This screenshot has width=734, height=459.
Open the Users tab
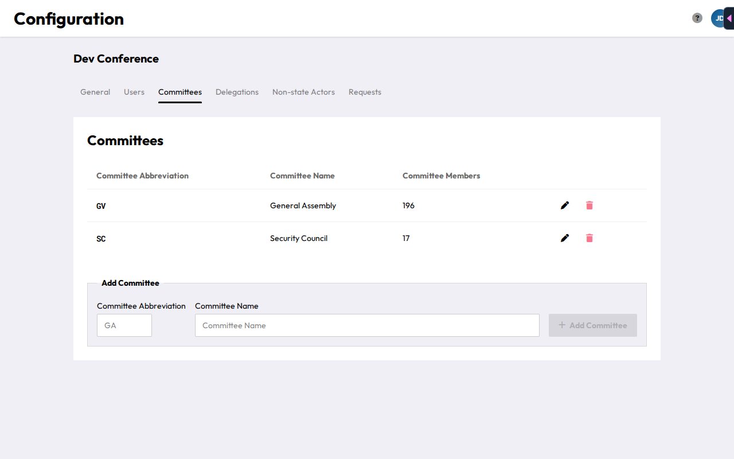(134, 92)
